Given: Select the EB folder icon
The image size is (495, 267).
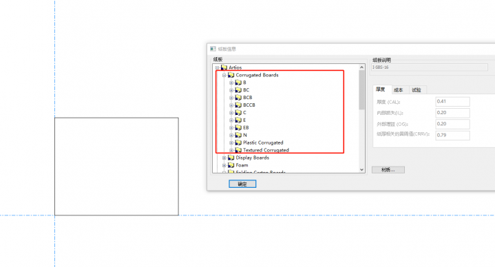Looking at the screenshot, I should tap(238, 128).
